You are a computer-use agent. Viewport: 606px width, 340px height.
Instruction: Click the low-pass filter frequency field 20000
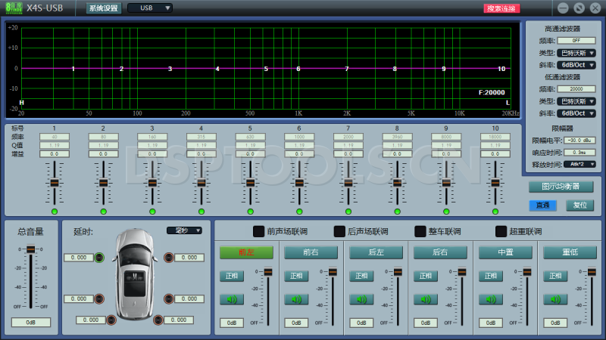pos(576,89)
